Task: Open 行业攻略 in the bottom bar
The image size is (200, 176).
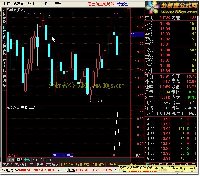Action: [82, 164]
